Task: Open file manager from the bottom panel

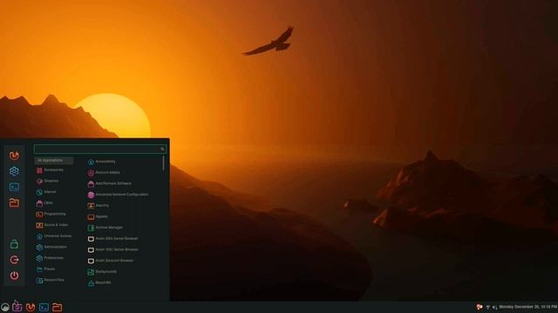Action: click(58, 307)
